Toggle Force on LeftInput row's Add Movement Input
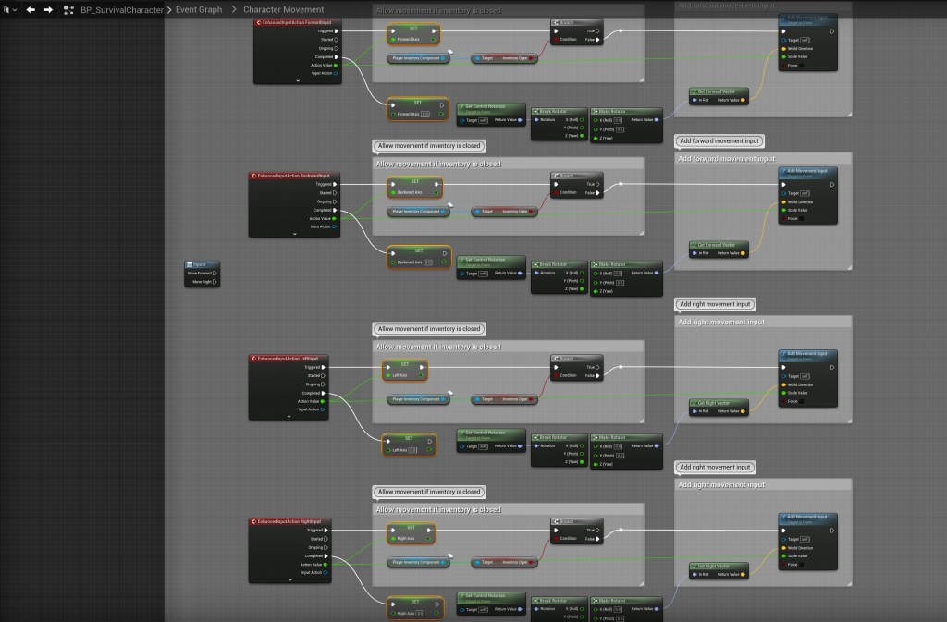The image size is (947, 622). (x=783, y=401)
